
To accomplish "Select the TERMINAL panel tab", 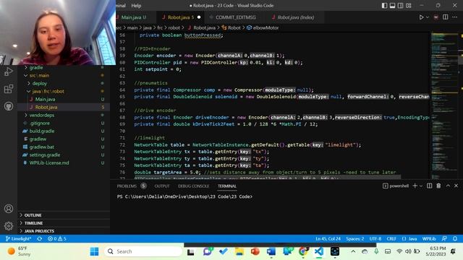I will tap(227, 186).
